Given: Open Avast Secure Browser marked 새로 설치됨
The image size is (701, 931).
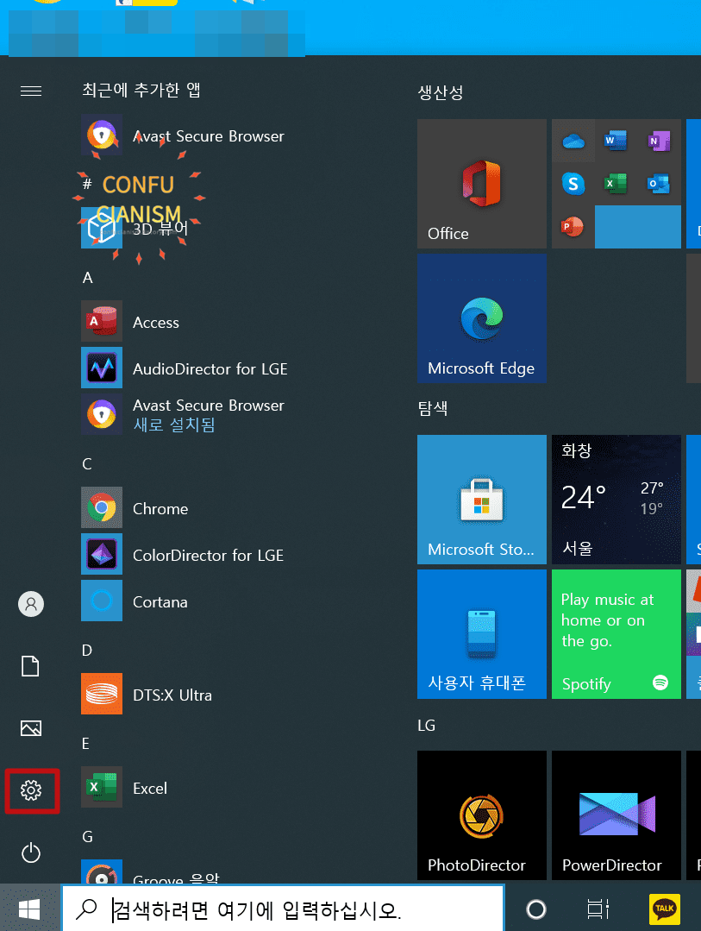Looking at the screenshot, I should pyautogui.click(x=183, y=414).
